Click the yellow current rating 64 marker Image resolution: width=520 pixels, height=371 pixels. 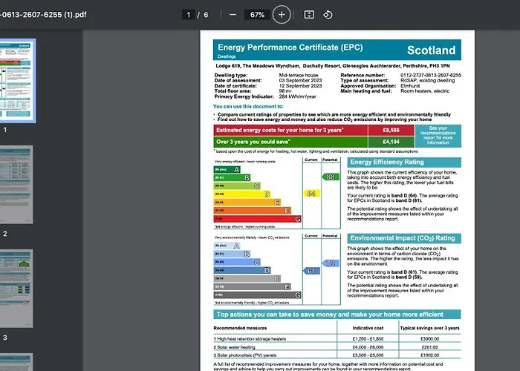pyautogui.click(x=311, y=194)
